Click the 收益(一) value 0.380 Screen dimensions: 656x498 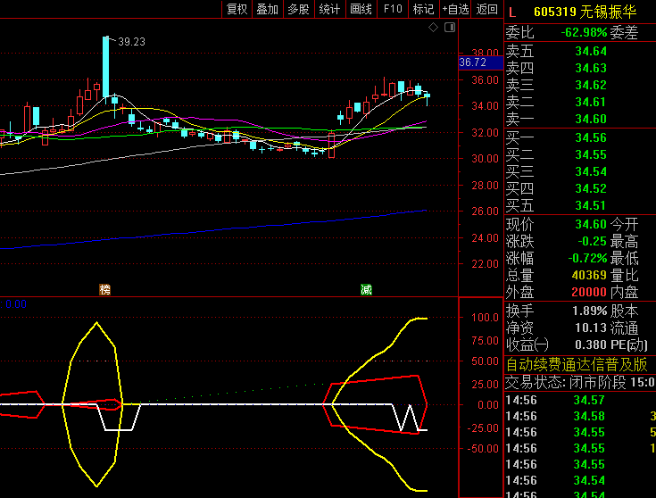click(591, 344)
